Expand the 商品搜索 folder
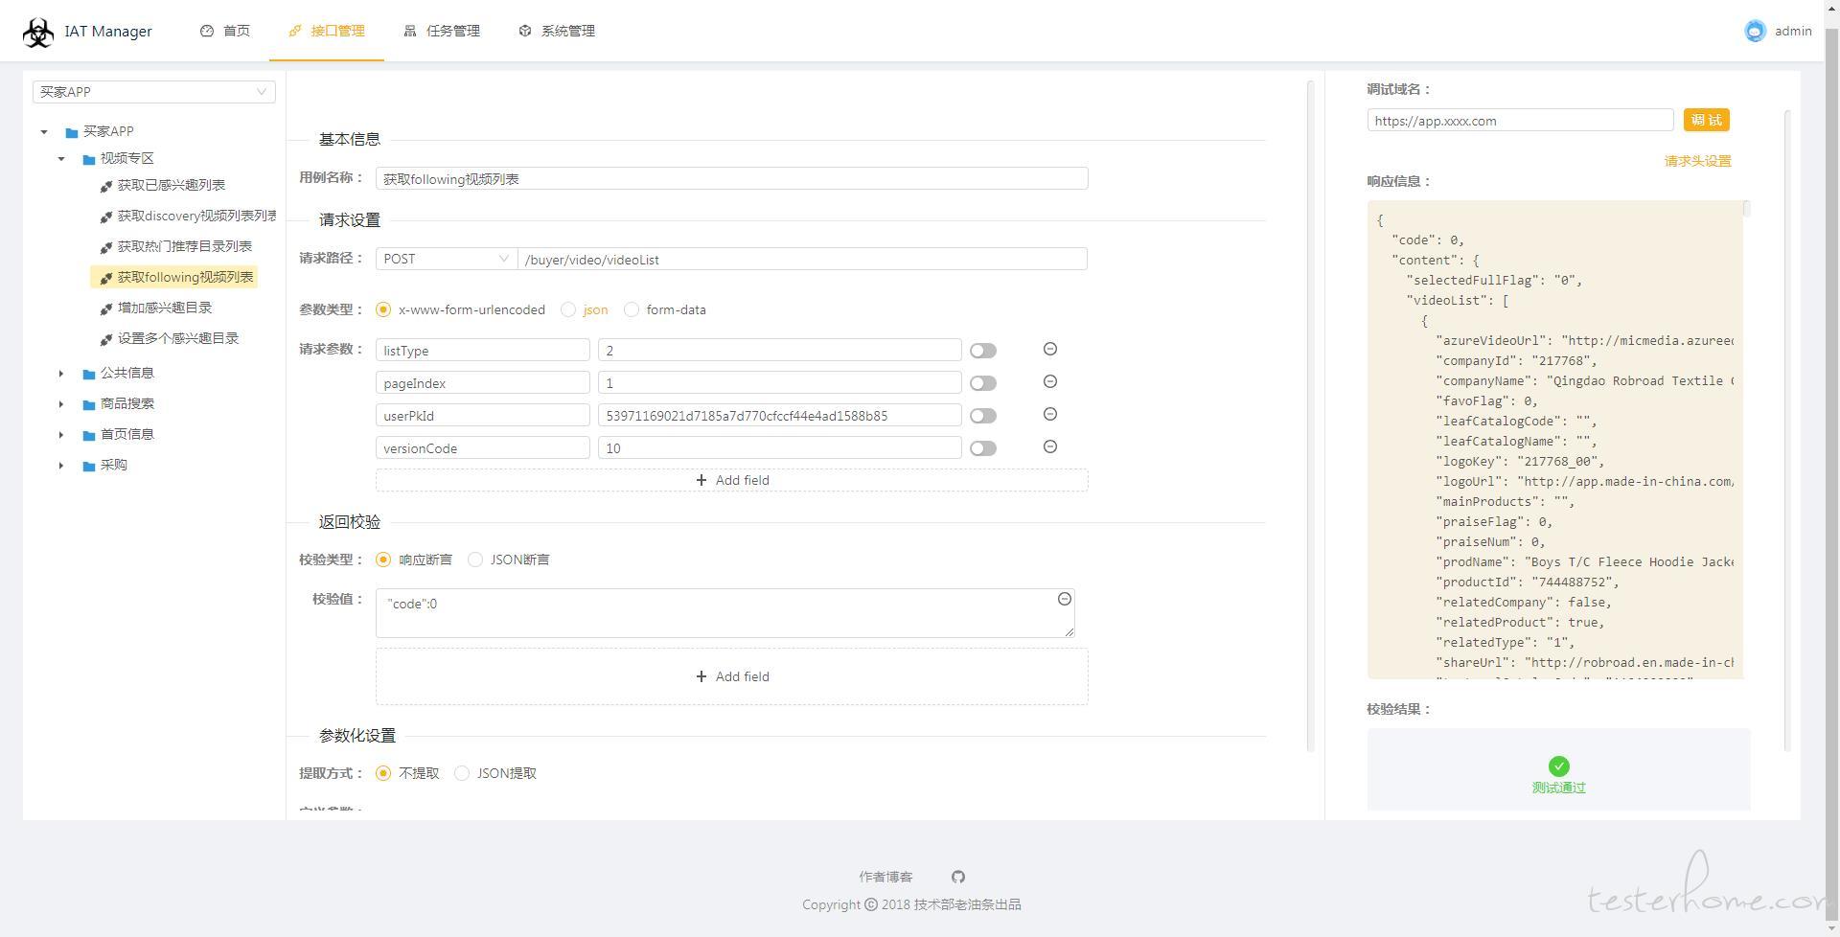Screen dimensions: 1840x937 61,404
